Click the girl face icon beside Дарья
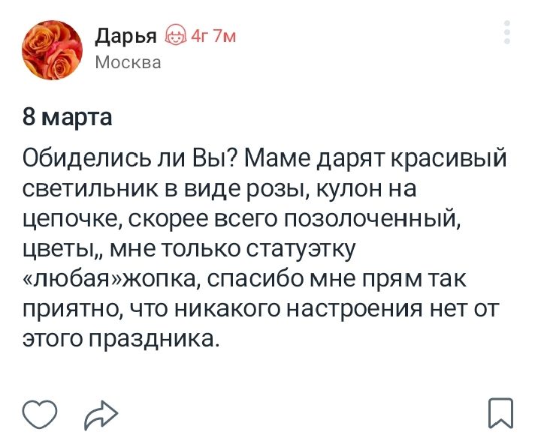The image size is (541, 438). click(176, 35)
